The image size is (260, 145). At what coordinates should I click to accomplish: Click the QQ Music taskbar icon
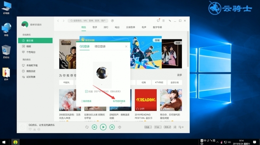15,142
